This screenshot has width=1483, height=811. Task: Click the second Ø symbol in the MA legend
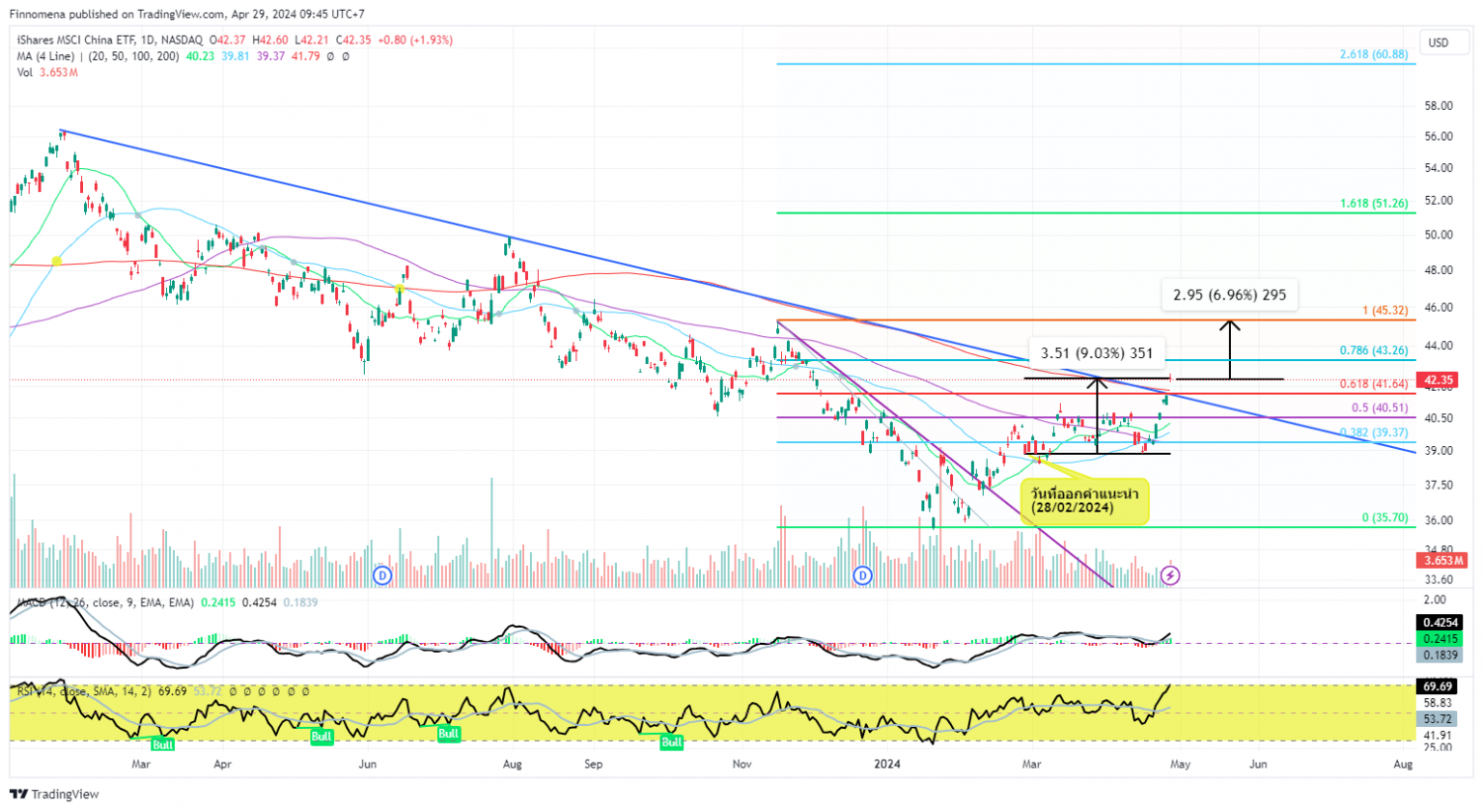pyautogui.click(x=346, y=56)
